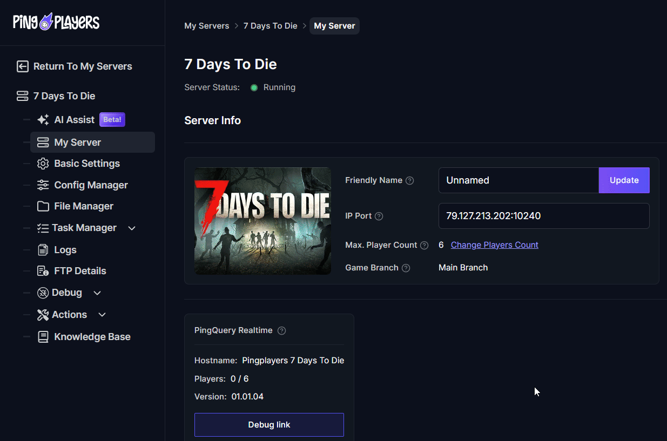Click the Server Info section heading
Image resolution: width=667 pixels, height=441 pixels.
pos(213,120)
